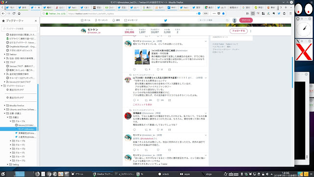Viewport: 314px width, 177px height.
Task: Open the 通知 notifications menu item
Action: [x=116, y=20]
